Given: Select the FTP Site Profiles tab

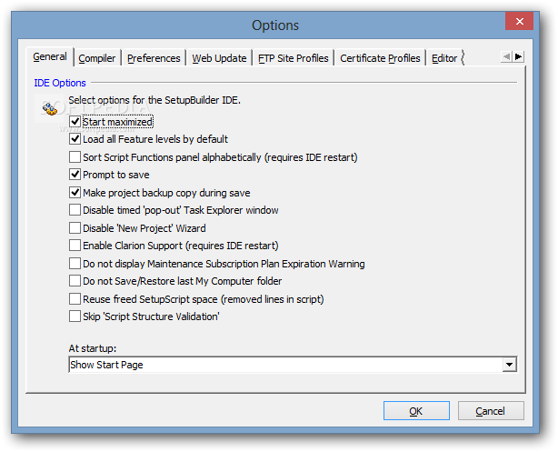Looking at the screenshot, I should (x=293, y=58).
